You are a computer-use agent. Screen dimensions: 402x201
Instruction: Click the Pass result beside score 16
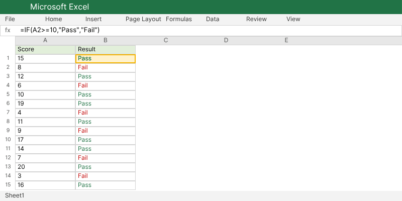(x=106, y=185)
